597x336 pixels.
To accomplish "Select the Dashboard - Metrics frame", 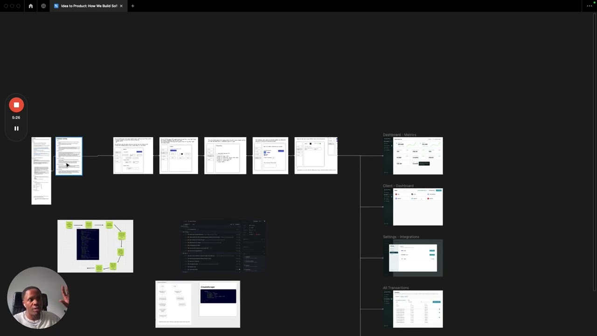I will click(413, 156).
